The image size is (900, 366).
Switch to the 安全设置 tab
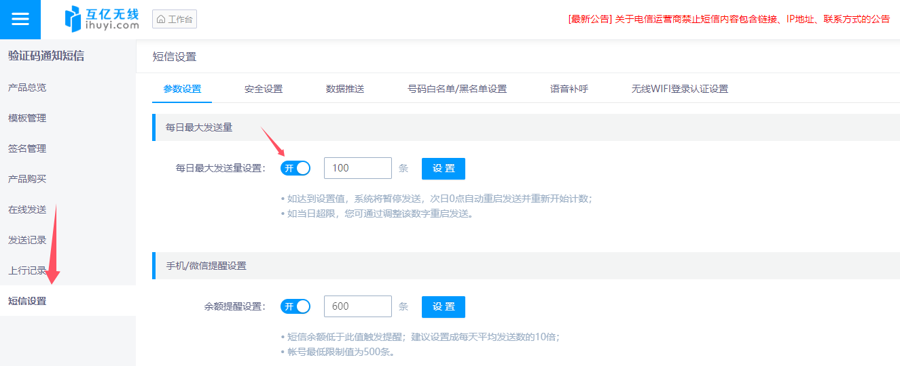tap(264, 89)
